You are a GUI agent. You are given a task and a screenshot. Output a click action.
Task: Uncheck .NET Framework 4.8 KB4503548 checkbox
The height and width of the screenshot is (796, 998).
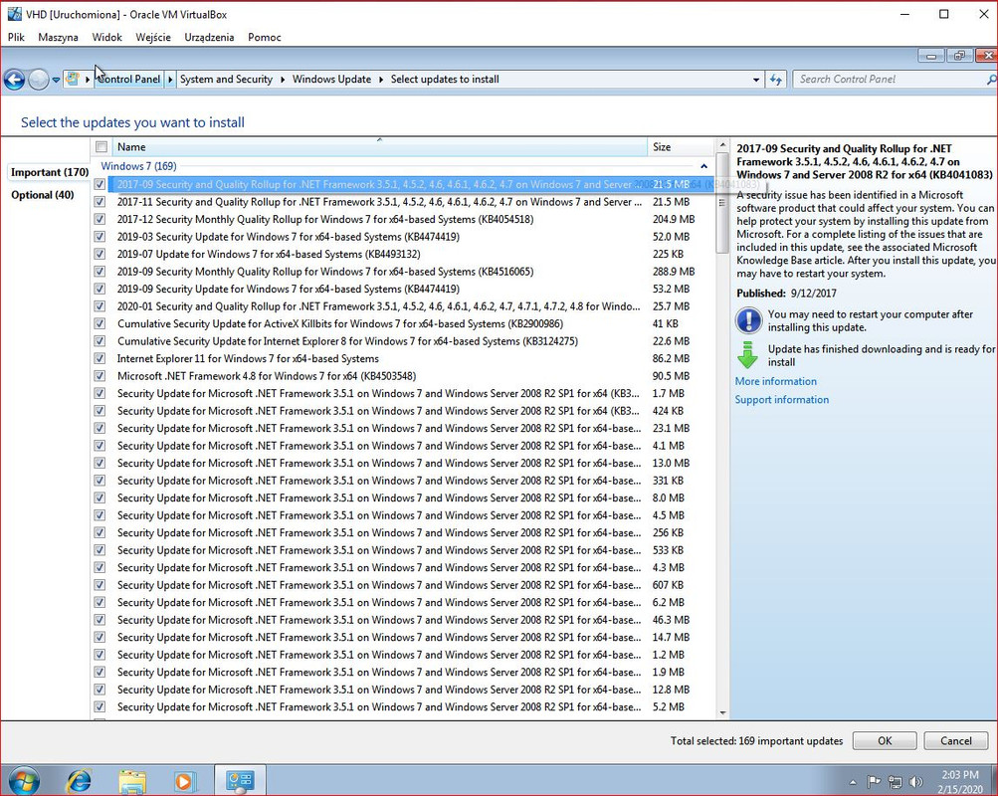[100, 376]
